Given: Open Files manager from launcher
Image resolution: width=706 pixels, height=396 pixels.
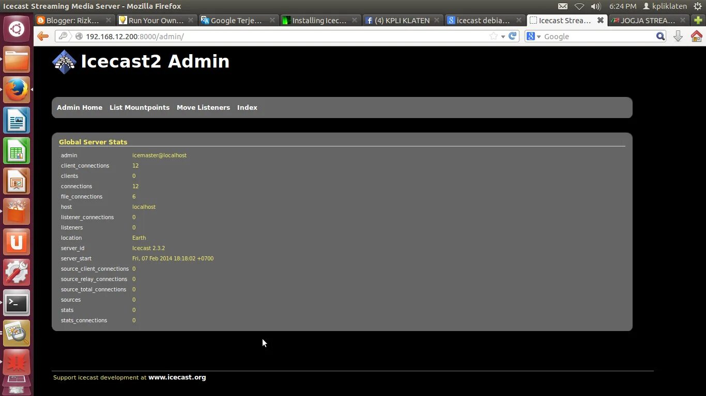Looking at the screenshot, I should coord(17,59).
